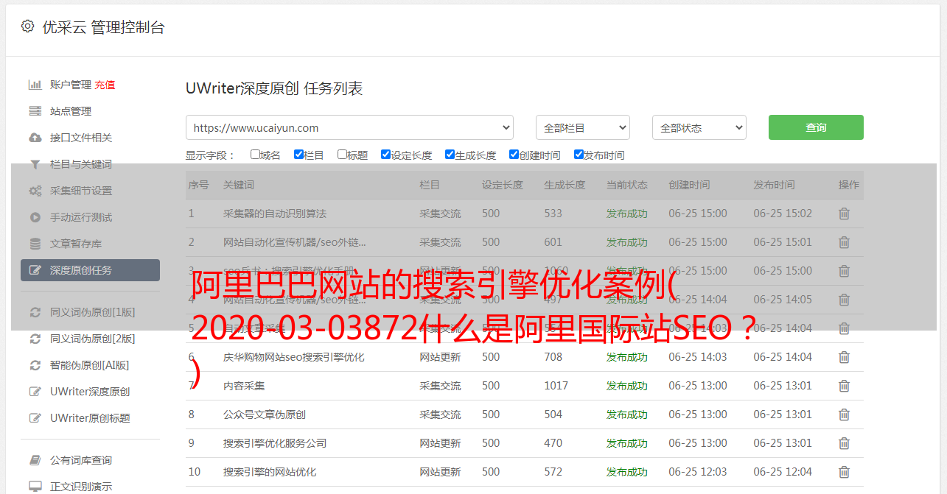Open 账户管理 via its bar chart icon
This screenshot has width=947, height=494.
pyautogui.click(x=35, y=85)
